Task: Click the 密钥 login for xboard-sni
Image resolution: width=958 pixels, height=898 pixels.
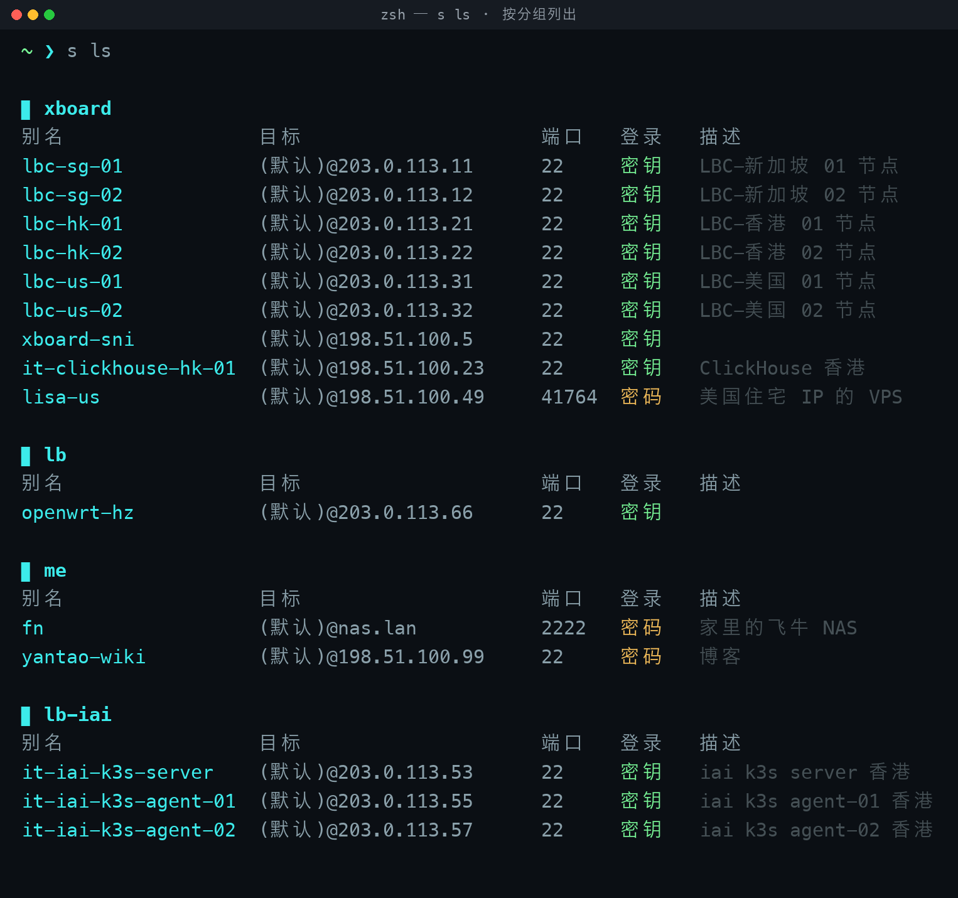Action: point(641,339)
